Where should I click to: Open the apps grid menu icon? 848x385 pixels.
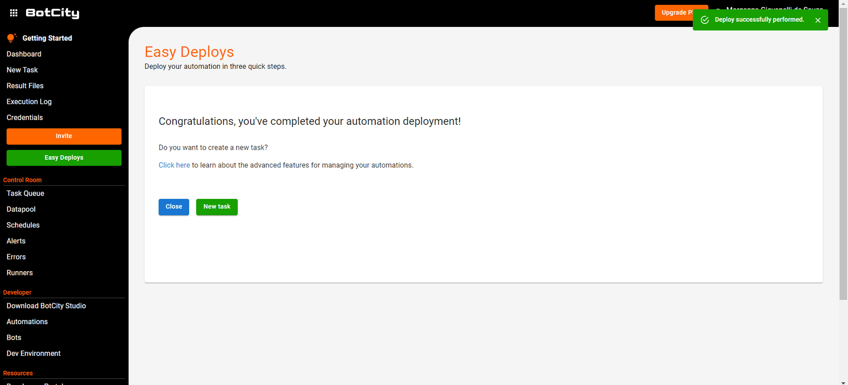click(x=14, y=13)
